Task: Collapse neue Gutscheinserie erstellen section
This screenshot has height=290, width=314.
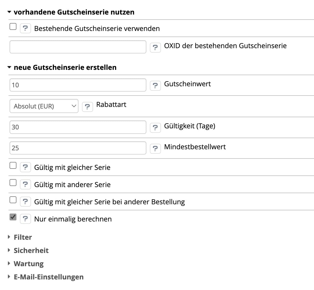Action: click(65, 67)
